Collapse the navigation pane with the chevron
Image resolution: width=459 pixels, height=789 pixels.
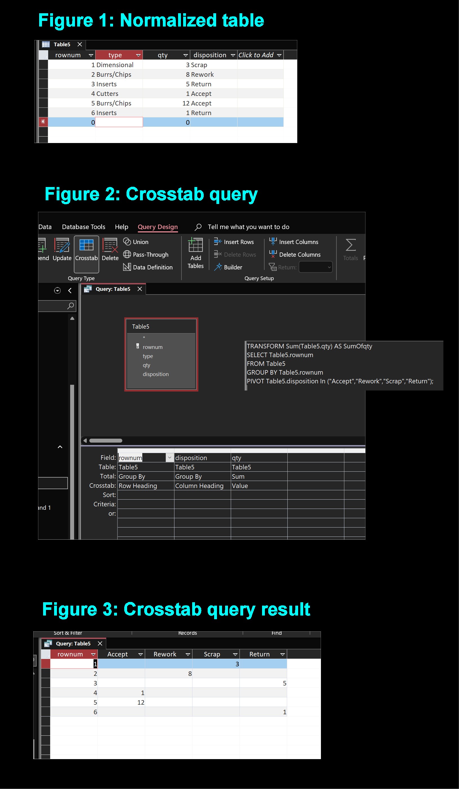69,291
